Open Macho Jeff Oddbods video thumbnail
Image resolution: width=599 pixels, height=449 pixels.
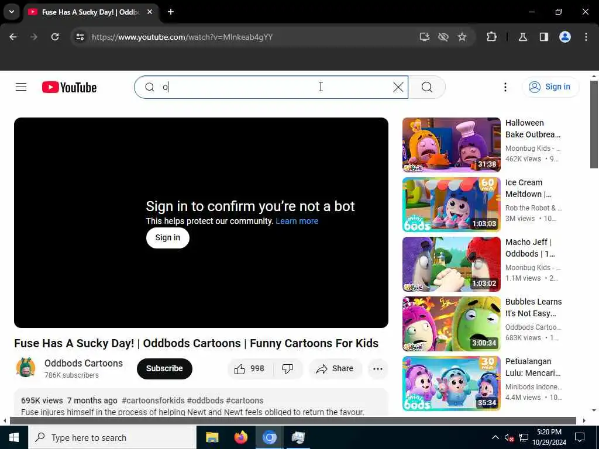point(451,264)
